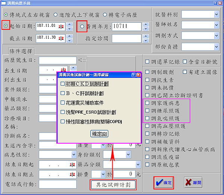Close the 調閱其他試辦計劃 selection dialog
Image resolution: width=224 pixels, height=195 pixels.
[x=139, y=75]
